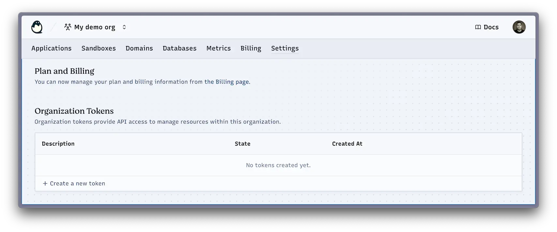Open the Databases tab
This screenshot has height=232, width=557.
179,48
